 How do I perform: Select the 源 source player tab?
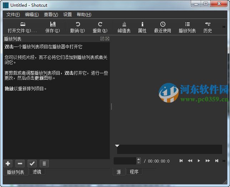point(119,172)
